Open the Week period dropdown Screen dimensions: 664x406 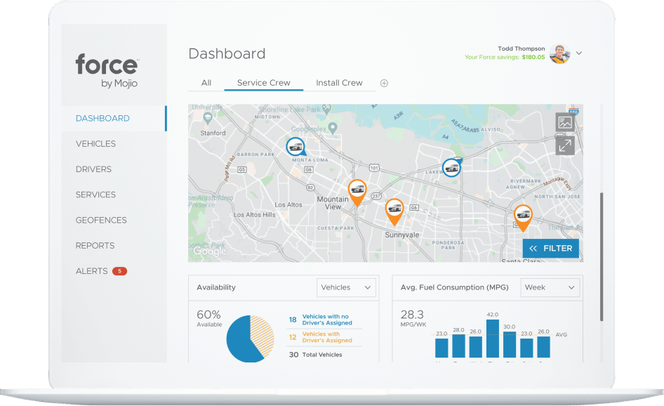point(550,287)
